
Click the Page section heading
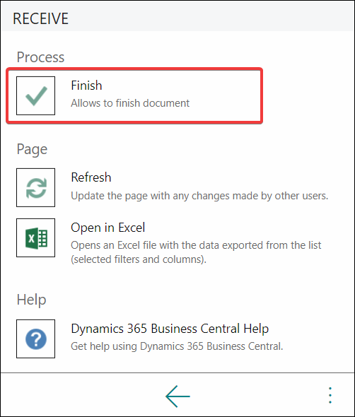(32, 149)
